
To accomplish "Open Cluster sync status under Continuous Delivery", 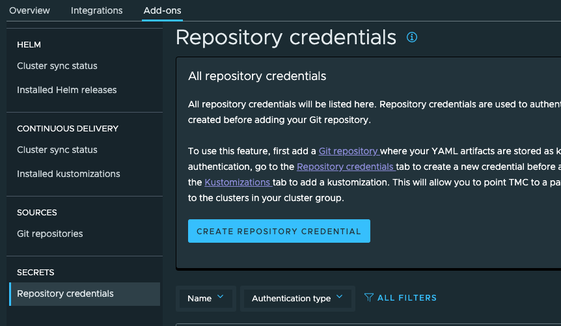I will pos(57,150).
